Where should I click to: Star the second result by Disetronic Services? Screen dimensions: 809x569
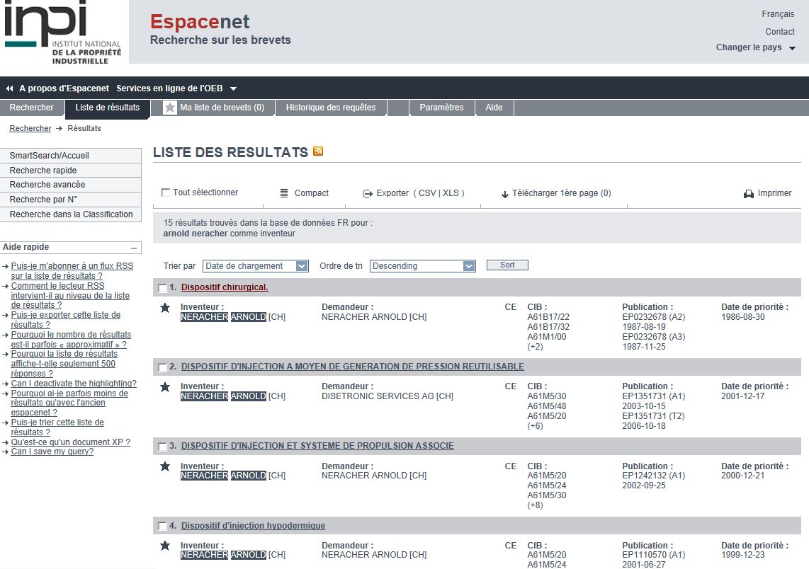[165, 387]
